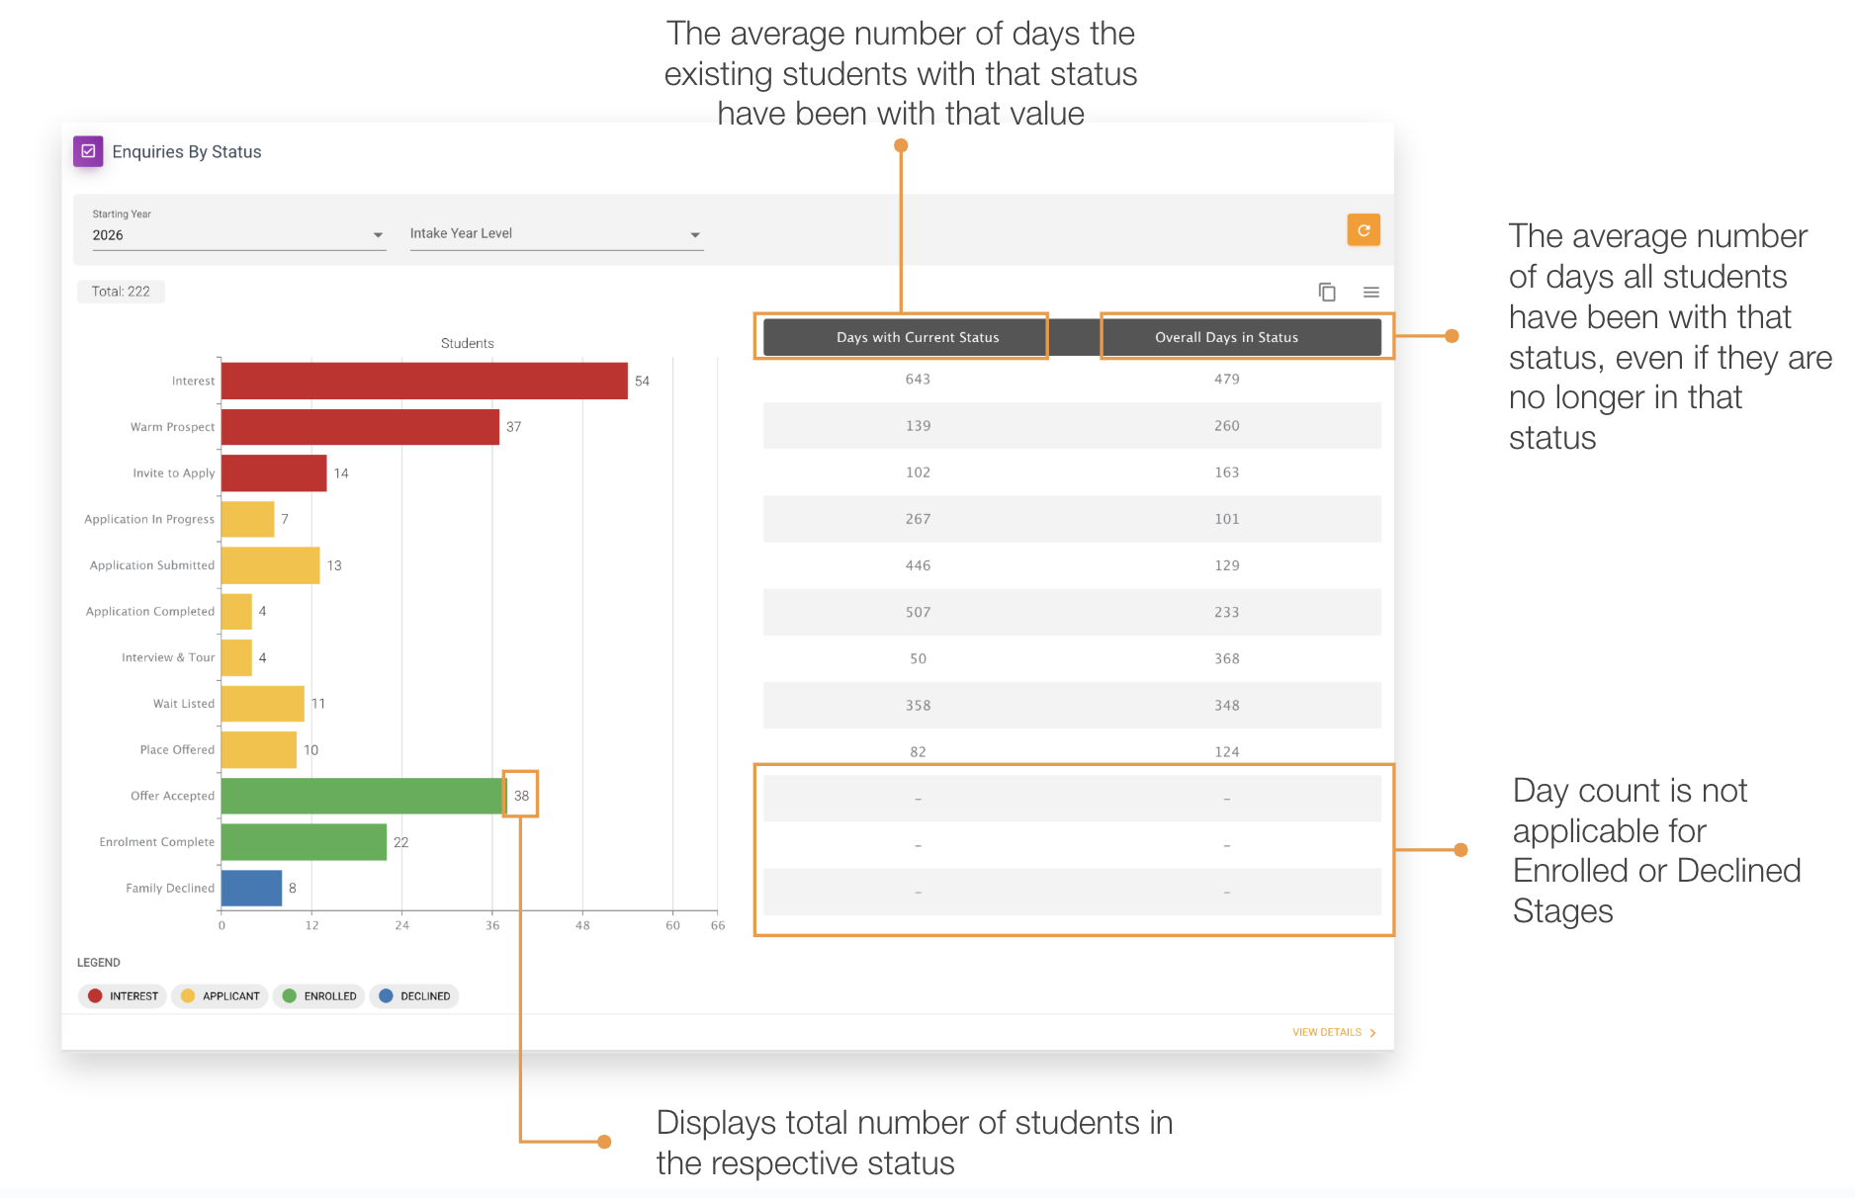
Task: Open the hamburger menu icon beside the copy icon
Action: [1371, 292]
